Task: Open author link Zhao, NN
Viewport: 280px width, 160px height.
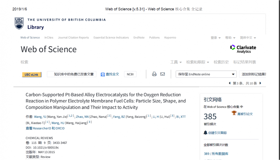Action: pos(82,117)
